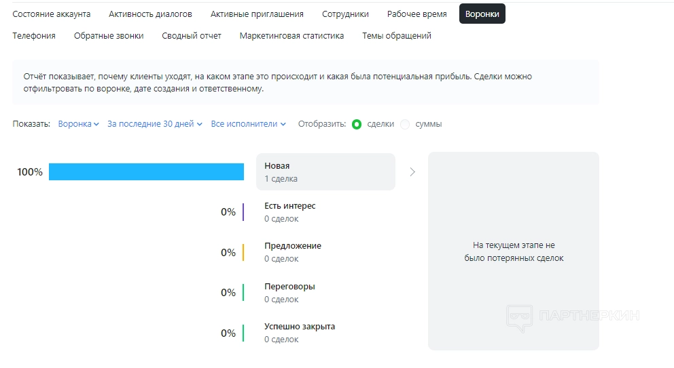Image resolution: width=674 pixels, height=368 pixels.
Task: Open the Активность диалогов tab
Action: point(150,14)
